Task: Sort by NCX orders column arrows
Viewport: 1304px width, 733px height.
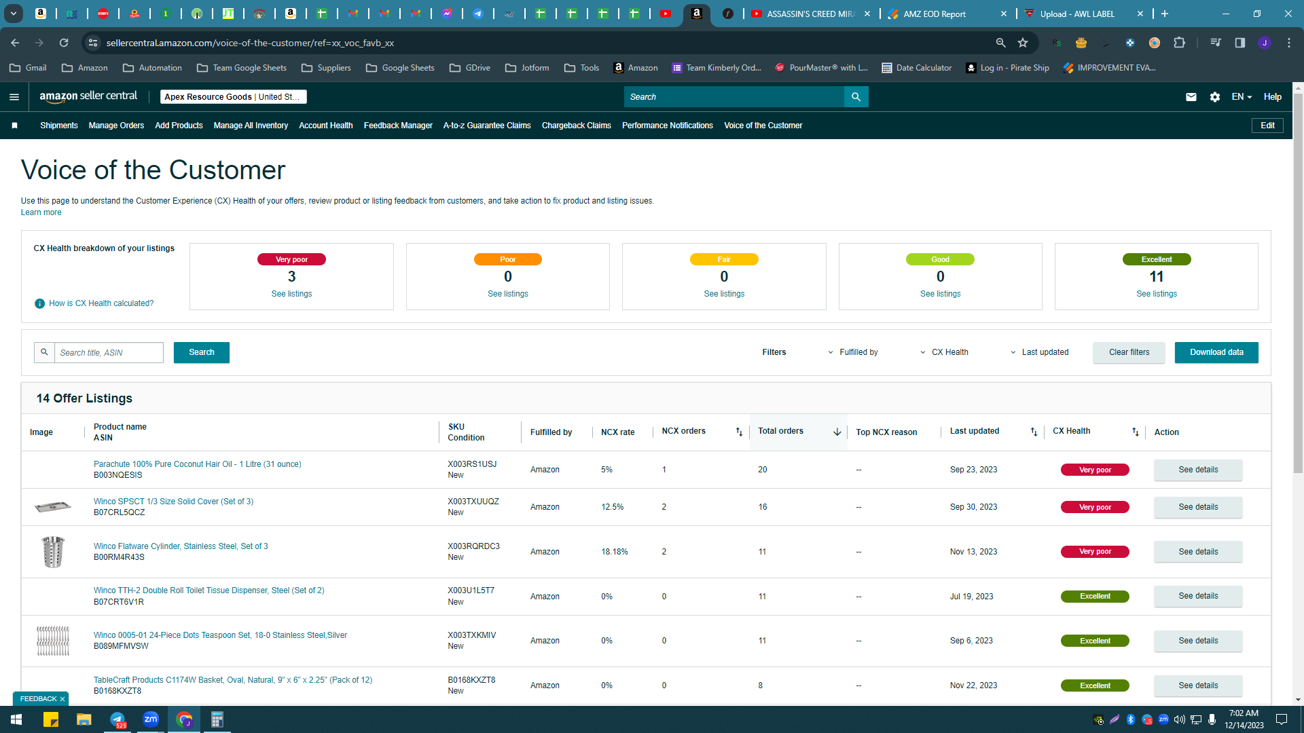Action: click(x=739, y=432)
